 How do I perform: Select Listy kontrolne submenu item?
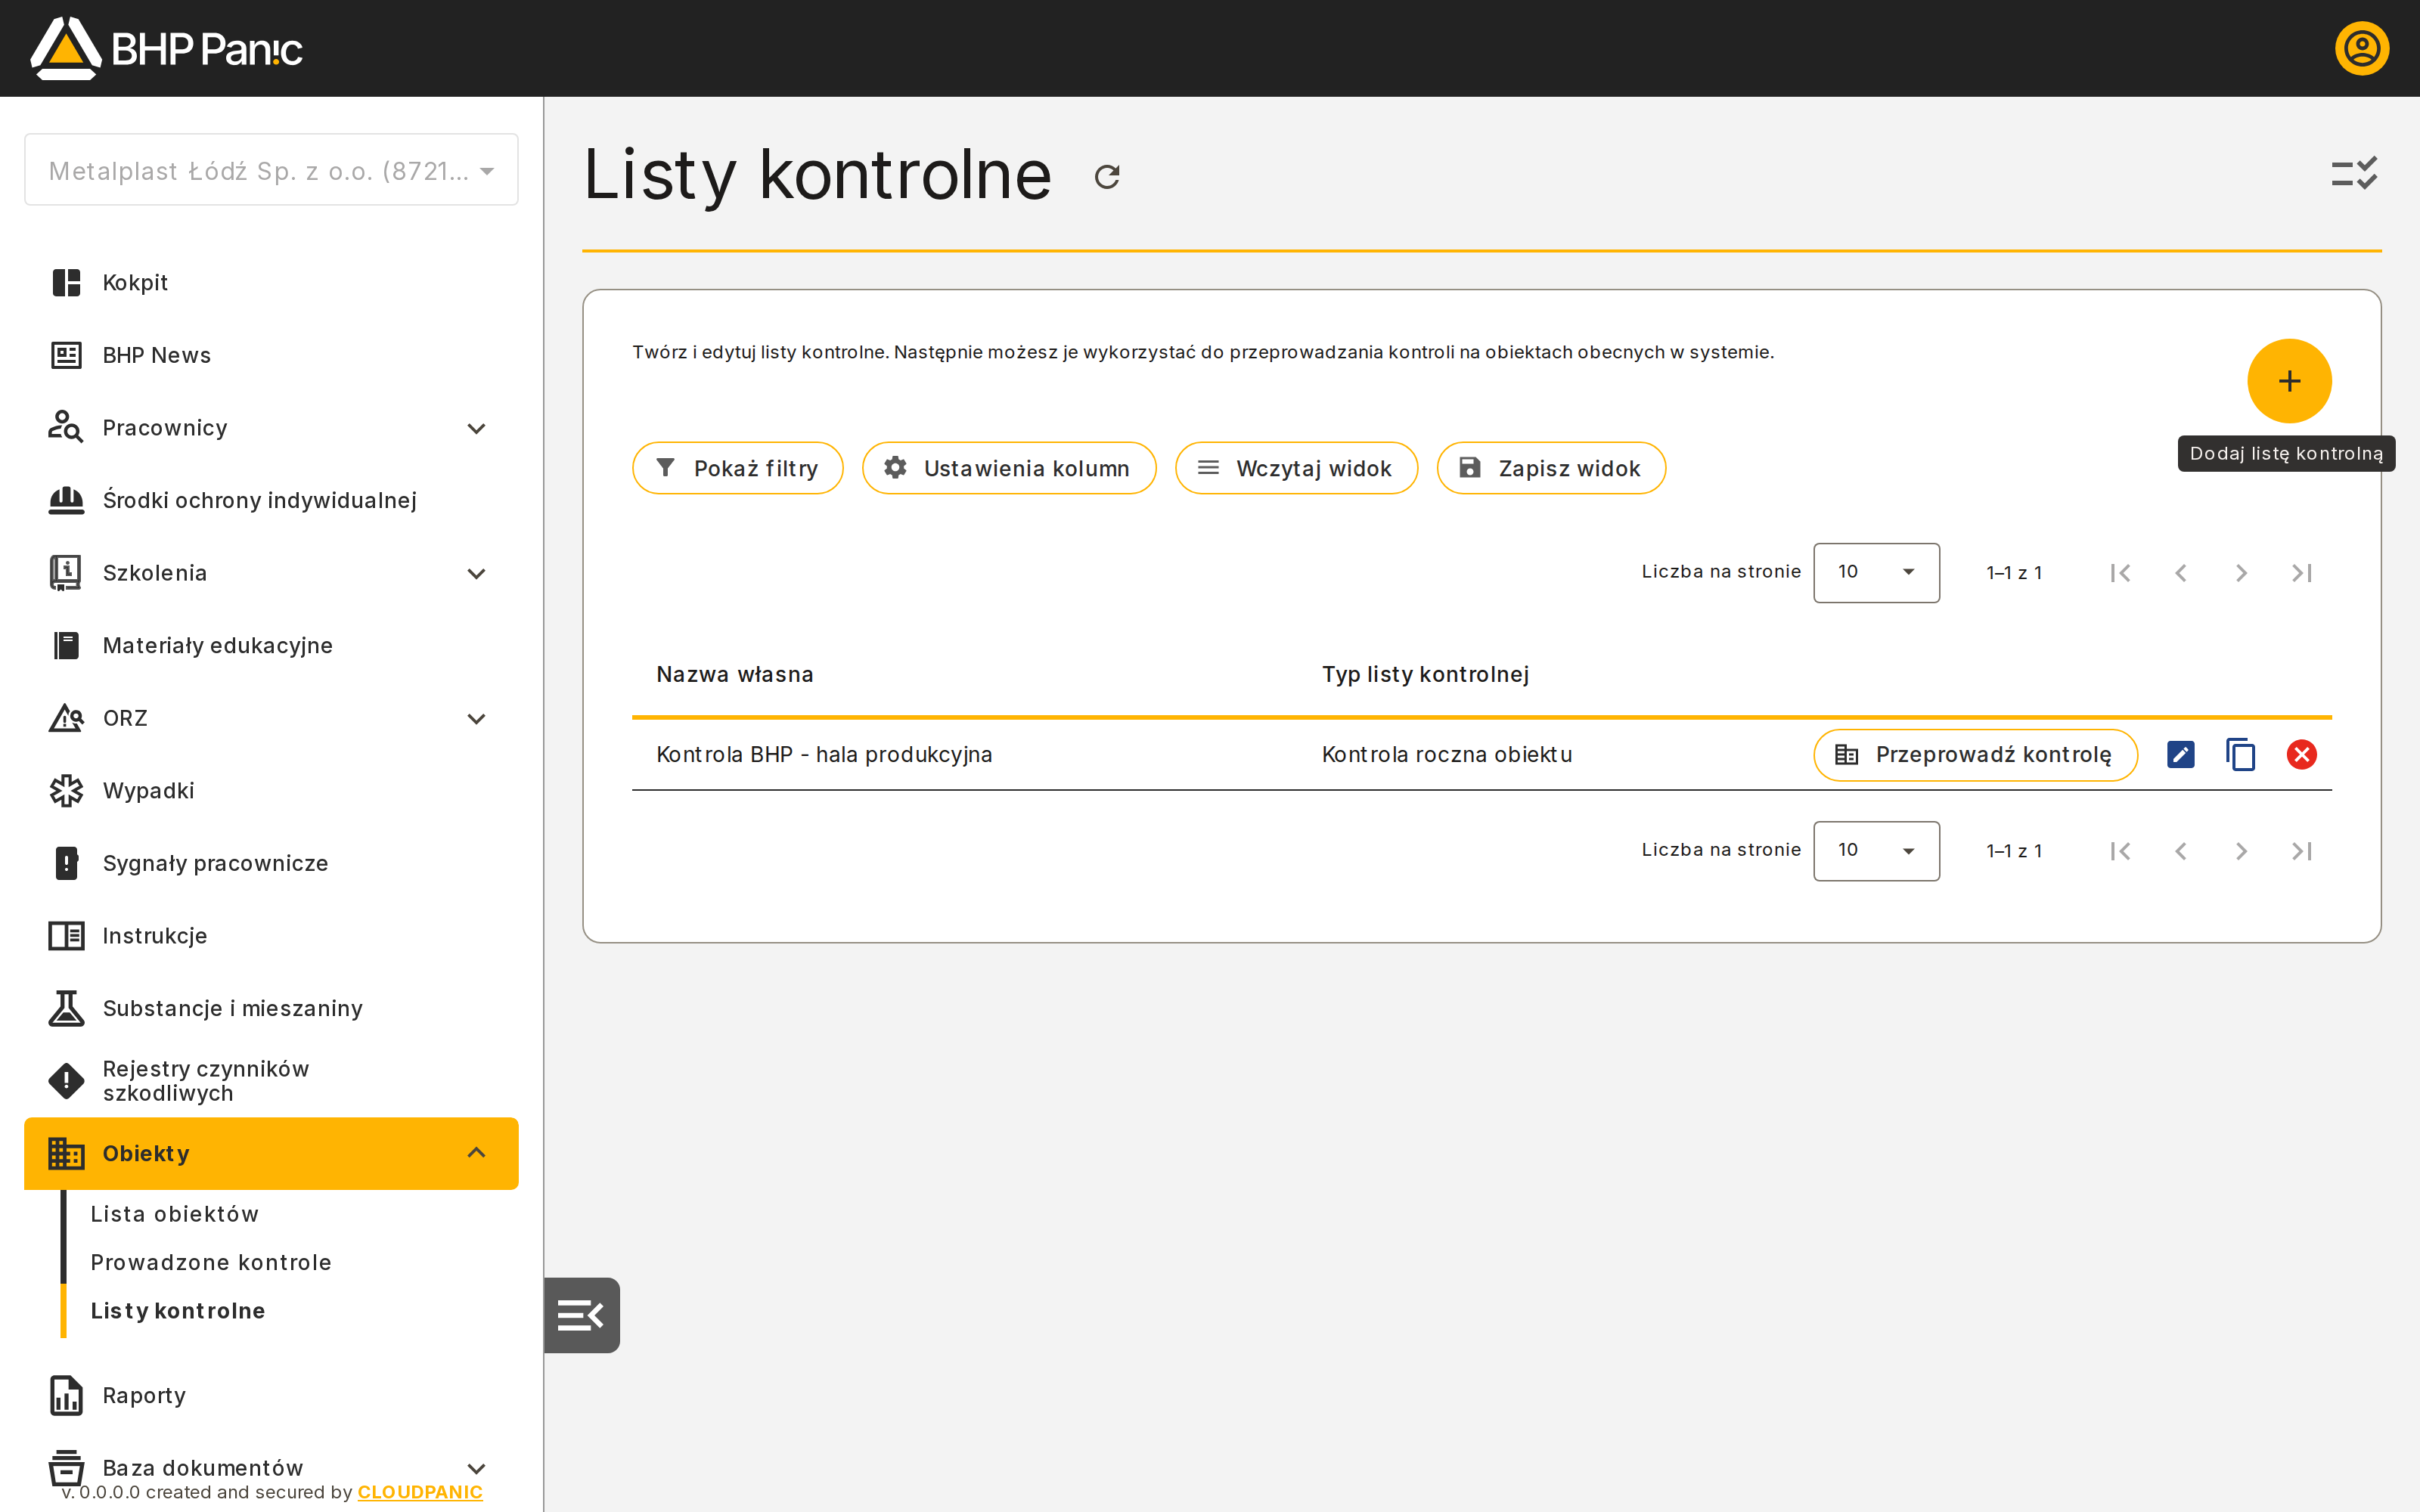coord(178,1311)
